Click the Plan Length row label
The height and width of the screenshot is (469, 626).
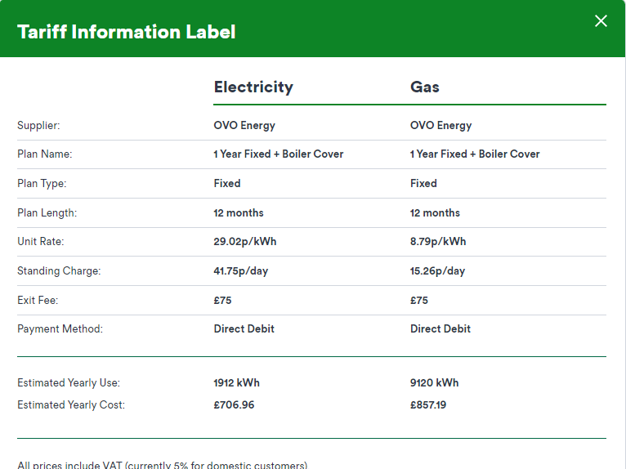pyautogui.click(x=47, y=213)
